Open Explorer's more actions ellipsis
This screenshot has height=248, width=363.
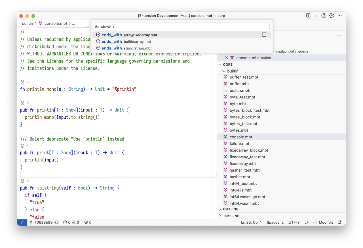point(339,36)
